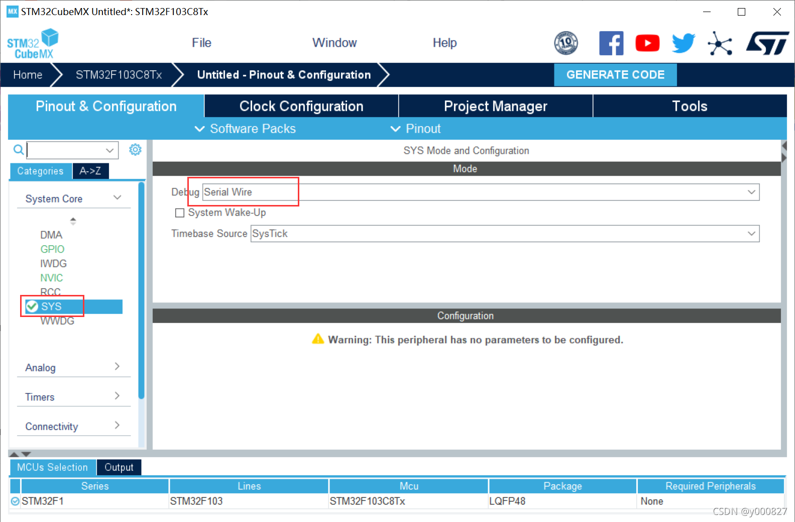Screen dimensions: 795x522
Task: Switch to Tools tab
Action: coord(690,106)
